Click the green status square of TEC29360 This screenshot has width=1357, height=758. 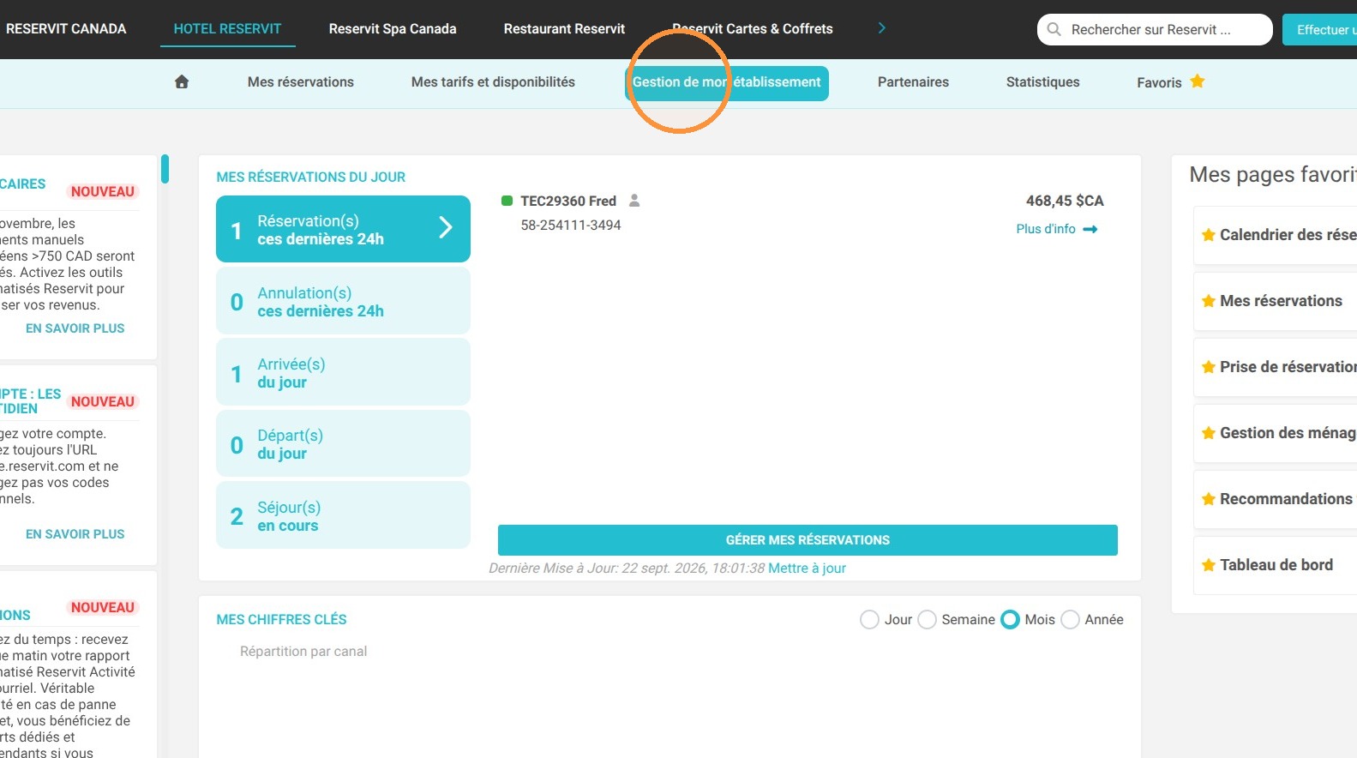coord(507,201)
